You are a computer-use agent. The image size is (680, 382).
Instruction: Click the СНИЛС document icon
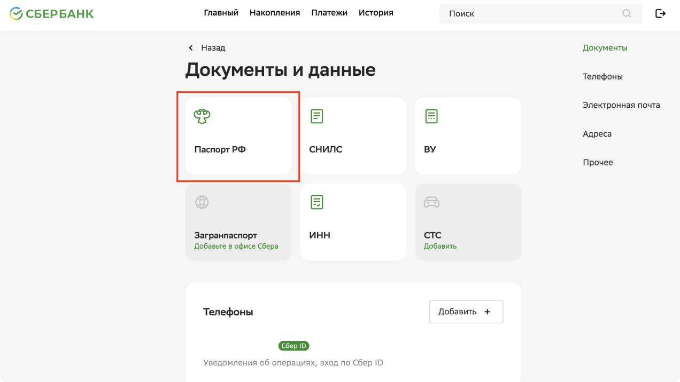[x=317, y=116]
